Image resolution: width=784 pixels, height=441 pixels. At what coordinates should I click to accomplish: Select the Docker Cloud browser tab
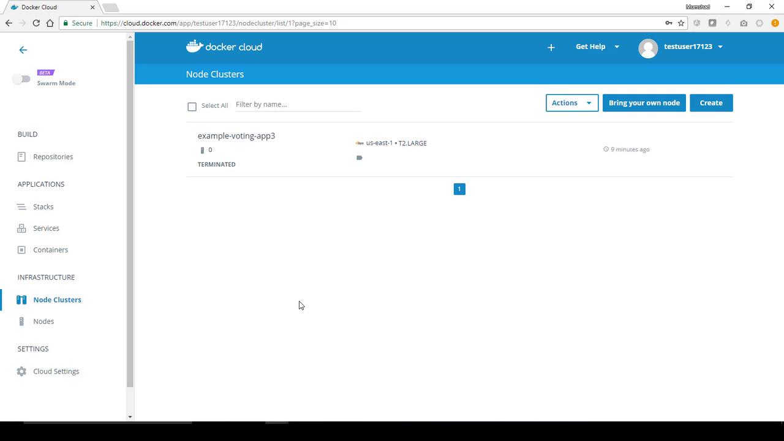52,7
